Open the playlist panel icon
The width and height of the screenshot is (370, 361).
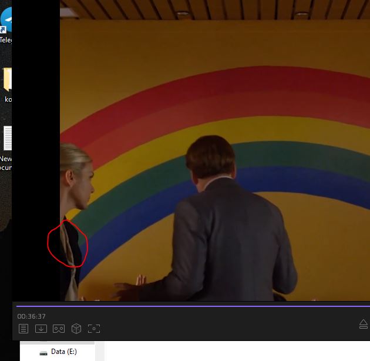pyautogui.click(x=23, y=329)
